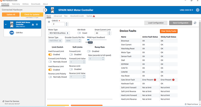Viewport: 201px width, 107px height.
Task: Decrease the Smart Current Limit
Action: [x=109, y=34]
